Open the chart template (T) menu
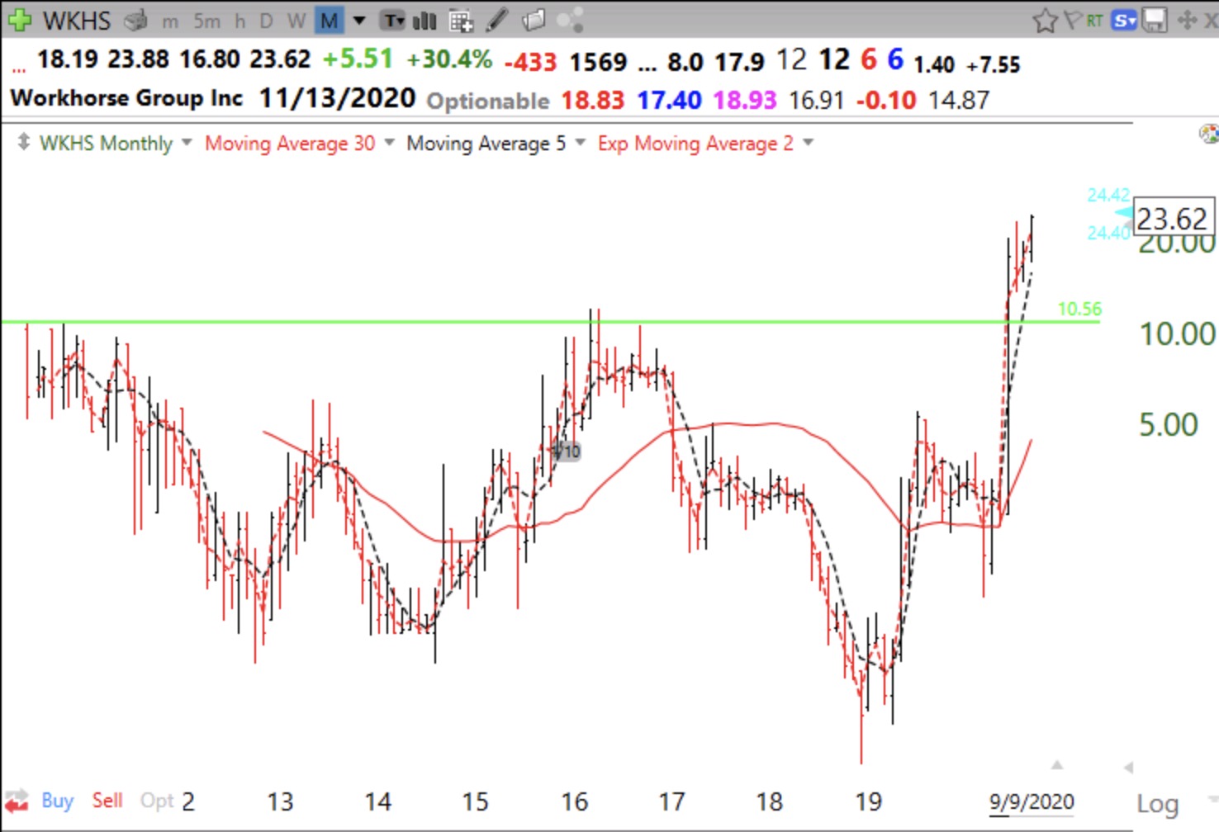Image resolution: width=1219 pixels, height=832 pixels. tap(392, 21)
